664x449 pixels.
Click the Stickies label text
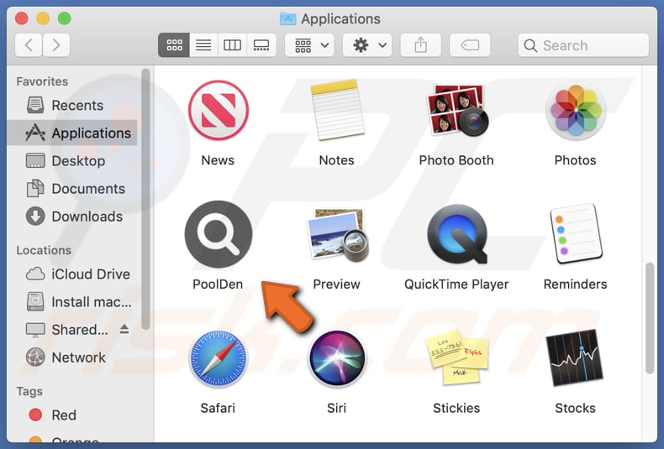[x=456, y=408]
